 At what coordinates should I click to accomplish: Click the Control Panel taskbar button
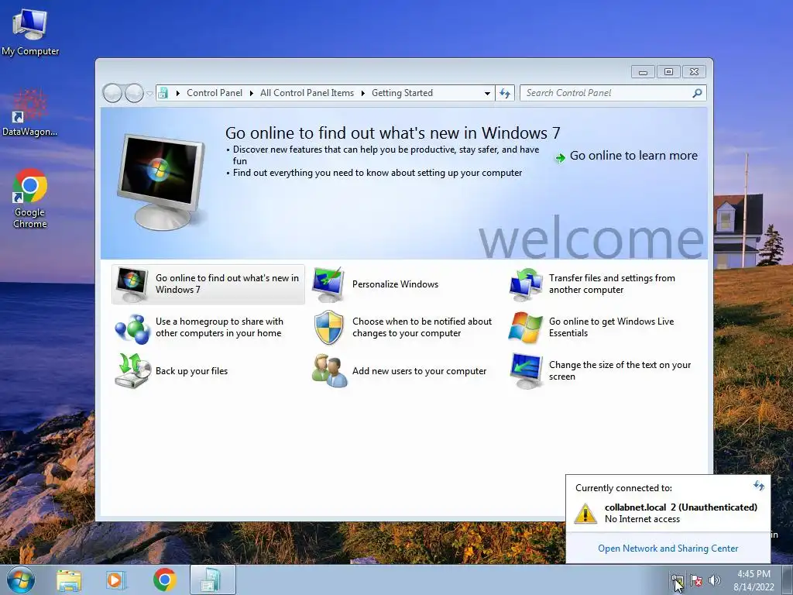click(212, 580)
